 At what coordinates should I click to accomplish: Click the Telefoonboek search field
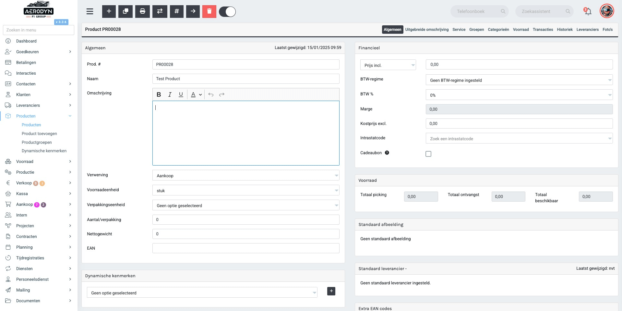pos(479,11)
